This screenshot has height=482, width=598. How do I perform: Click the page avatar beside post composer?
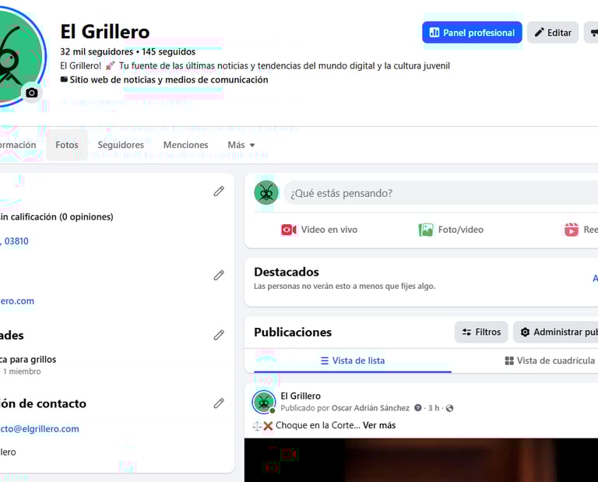(x=266, y=193)
